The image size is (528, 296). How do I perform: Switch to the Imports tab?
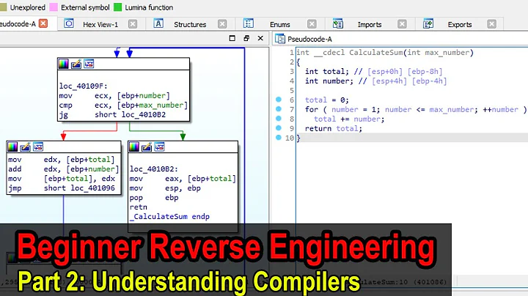click(370, 24)
